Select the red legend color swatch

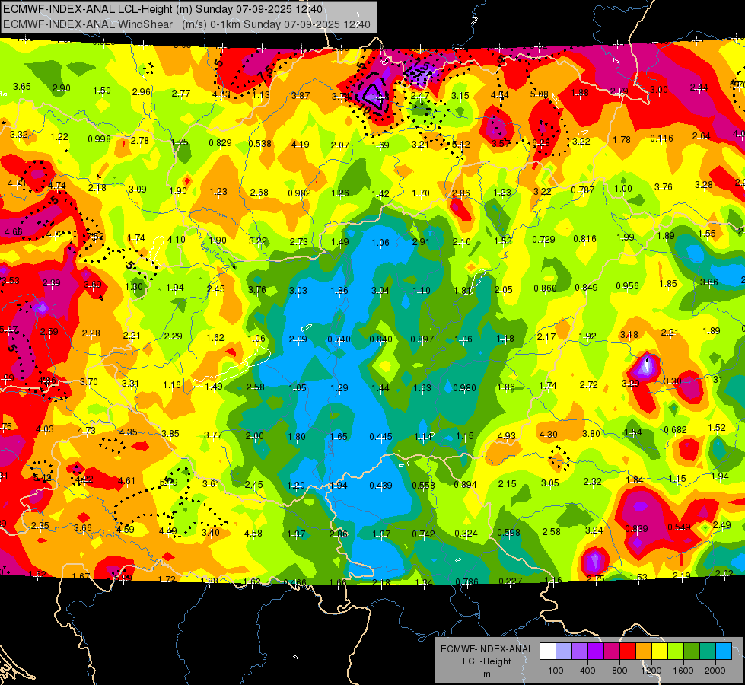coord(628,652)
